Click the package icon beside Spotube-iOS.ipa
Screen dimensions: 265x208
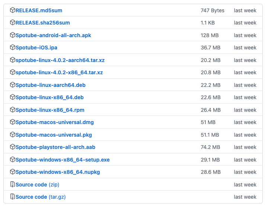[13, 48]
